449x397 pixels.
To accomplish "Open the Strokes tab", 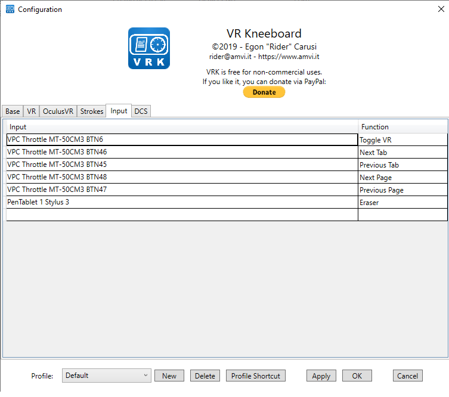I will click(92, 111).
